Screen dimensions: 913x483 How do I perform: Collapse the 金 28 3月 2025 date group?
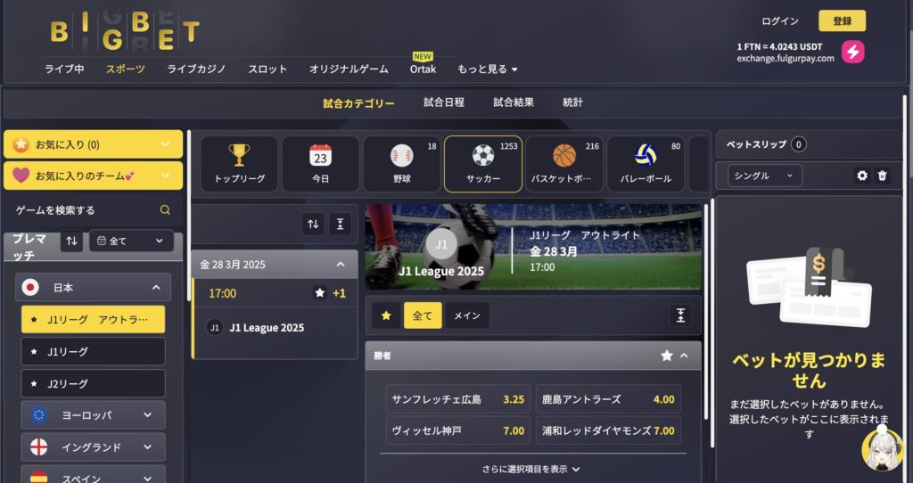(341, 264)
